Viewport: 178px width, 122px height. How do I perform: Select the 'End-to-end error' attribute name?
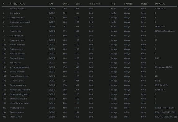coord(16,49)
